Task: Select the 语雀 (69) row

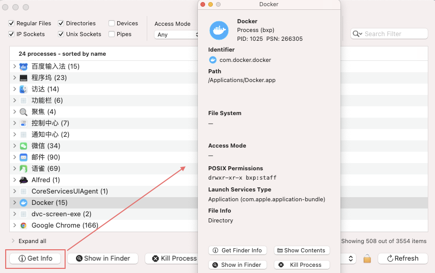Action: (x=104, y=169)
